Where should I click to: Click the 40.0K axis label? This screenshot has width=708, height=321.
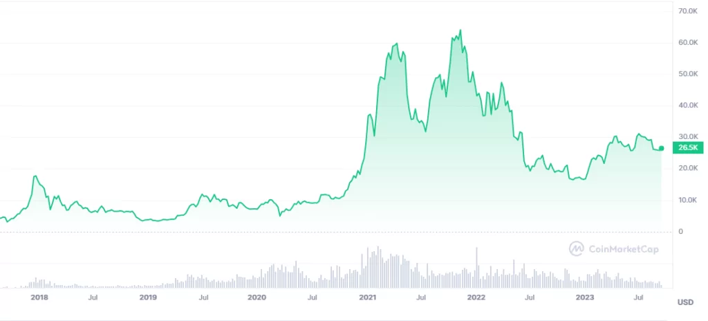point(689,105)
